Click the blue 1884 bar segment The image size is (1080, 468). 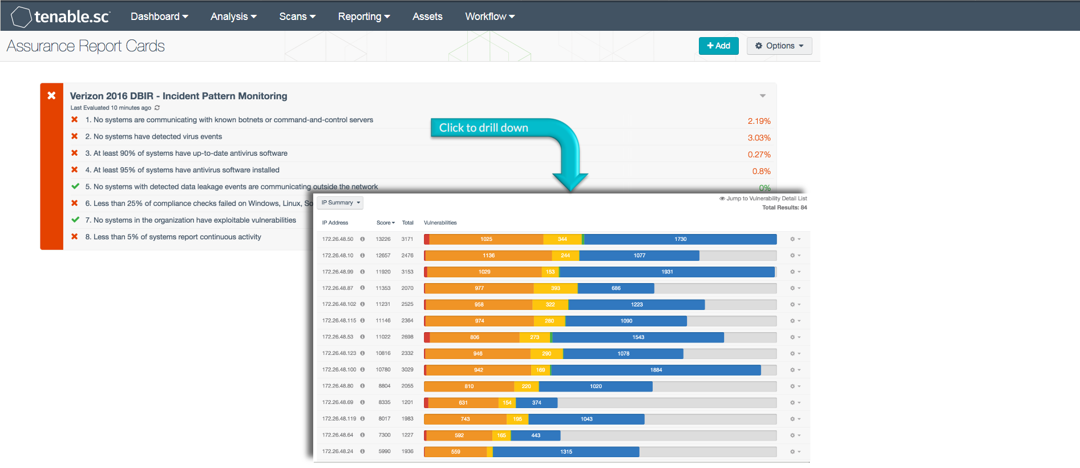click(656, 370)
